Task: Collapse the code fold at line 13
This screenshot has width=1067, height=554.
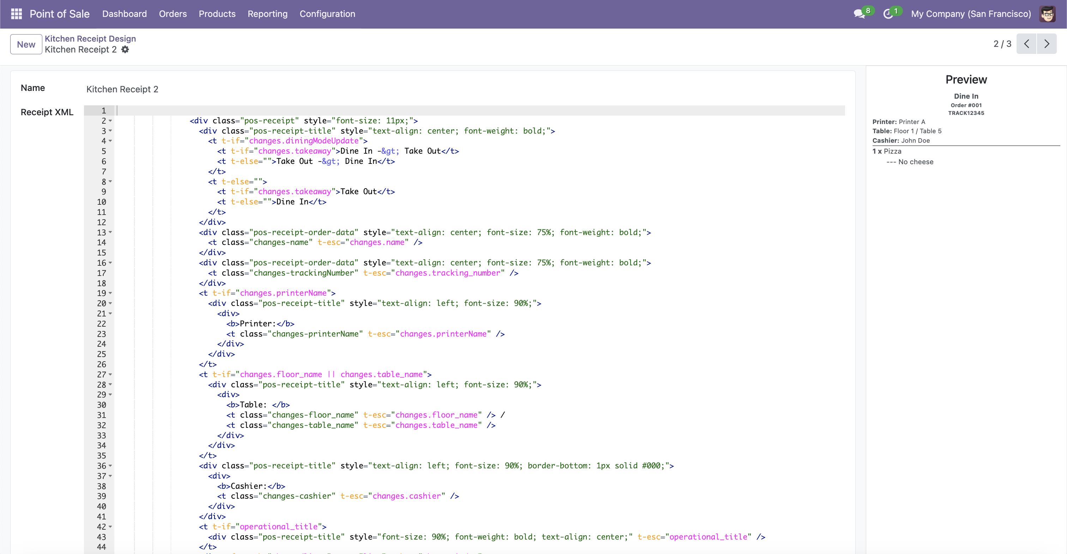Action: [110, 233]
